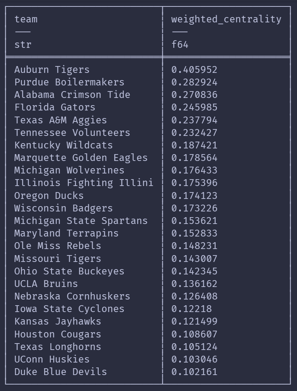Select the Kansas Jayhawks team cell

[58, 321]
